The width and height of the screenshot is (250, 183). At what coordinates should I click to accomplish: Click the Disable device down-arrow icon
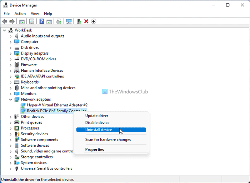94,21
